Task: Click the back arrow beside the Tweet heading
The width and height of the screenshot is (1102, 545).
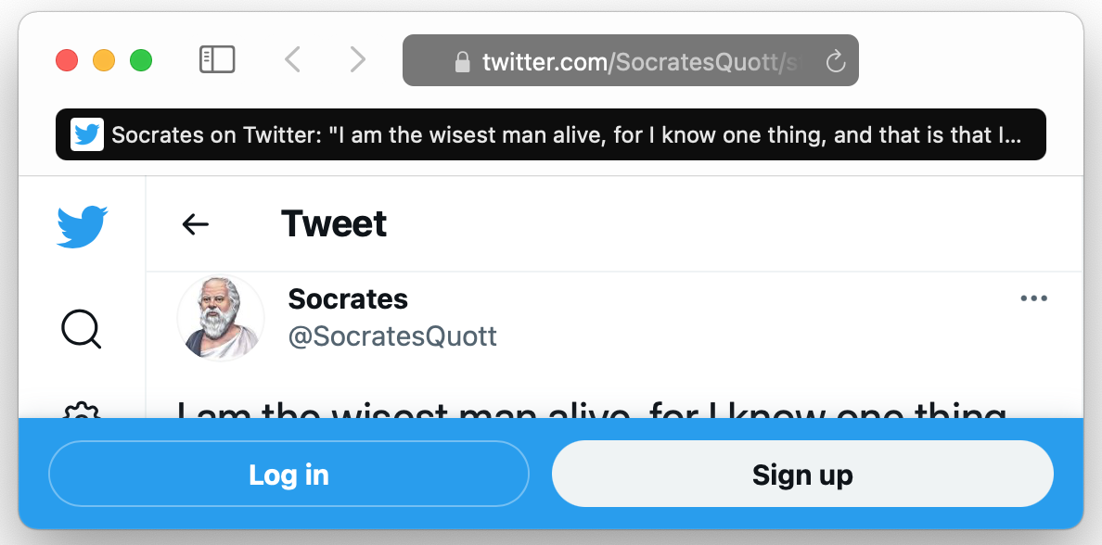Action: [195, 224]
